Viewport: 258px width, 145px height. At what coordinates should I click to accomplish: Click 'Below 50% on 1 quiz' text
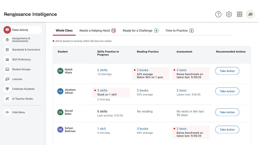tap(150, 77)
